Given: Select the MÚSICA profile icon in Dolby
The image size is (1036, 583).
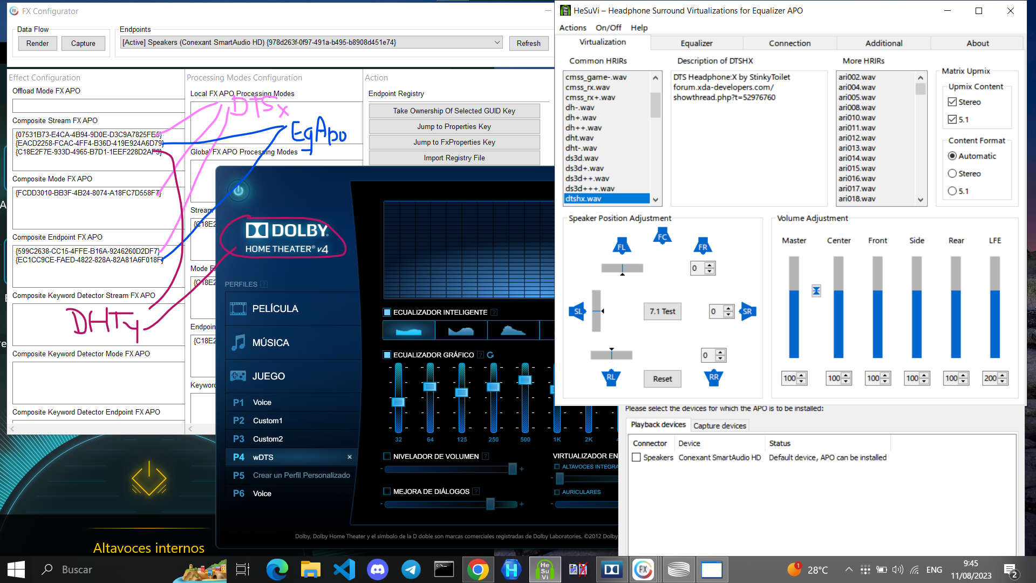Looking at the screenshot, I should tap(237, 342).
